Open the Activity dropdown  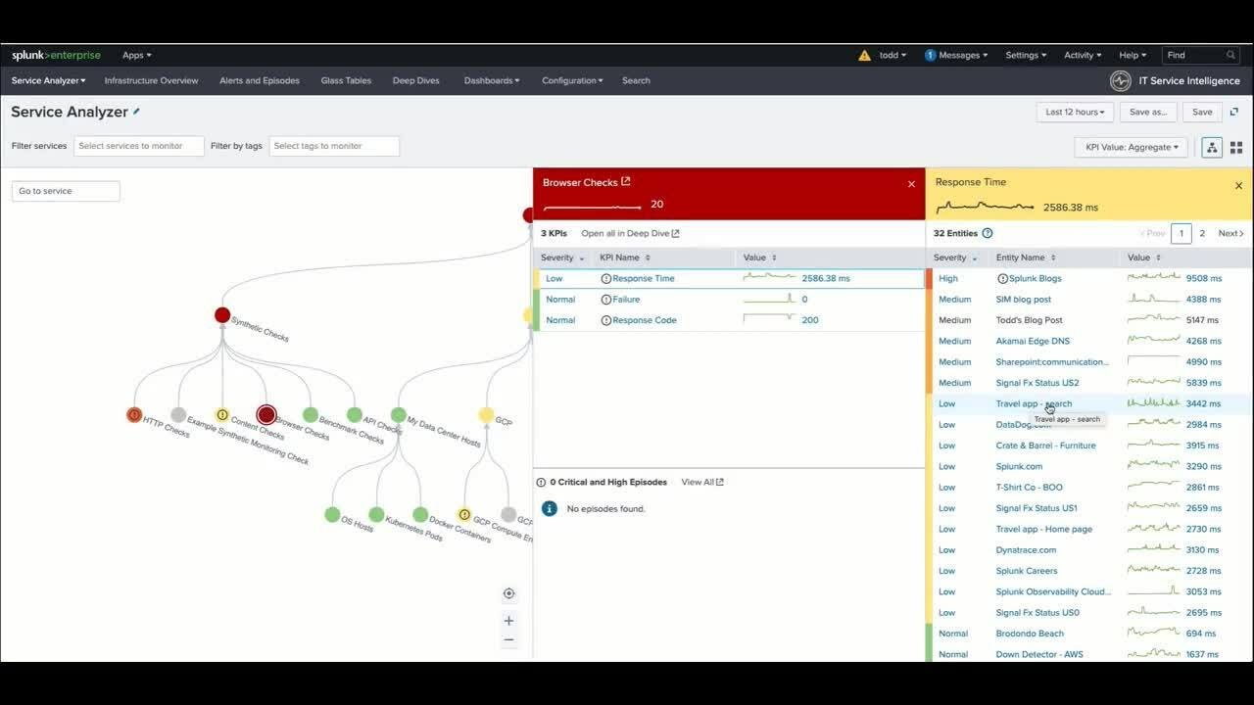pos(1083,56)
